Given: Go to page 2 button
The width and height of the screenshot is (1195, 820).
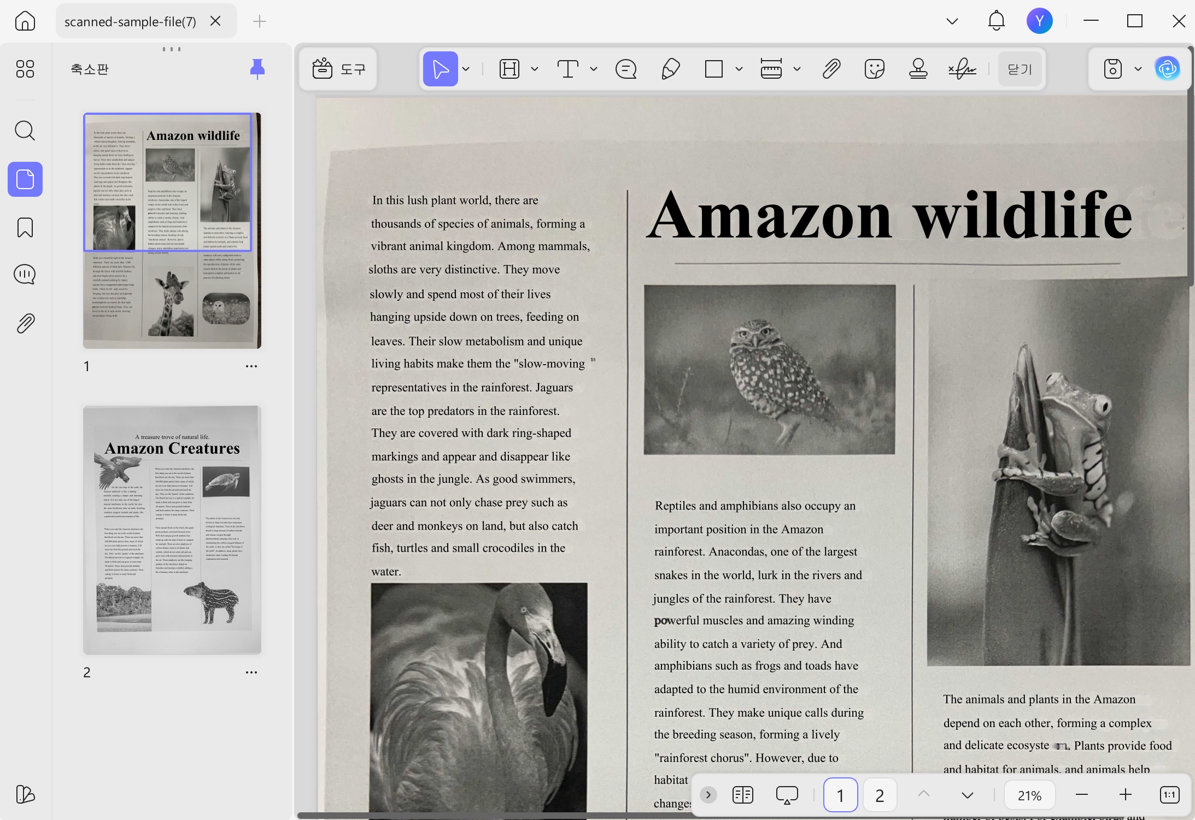Looking at the screenshot, I should [880, 795].
